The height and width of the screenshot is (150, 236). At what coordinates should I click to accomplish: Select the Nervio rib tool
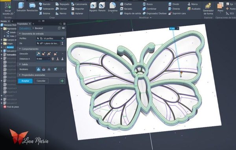[61, 13]
